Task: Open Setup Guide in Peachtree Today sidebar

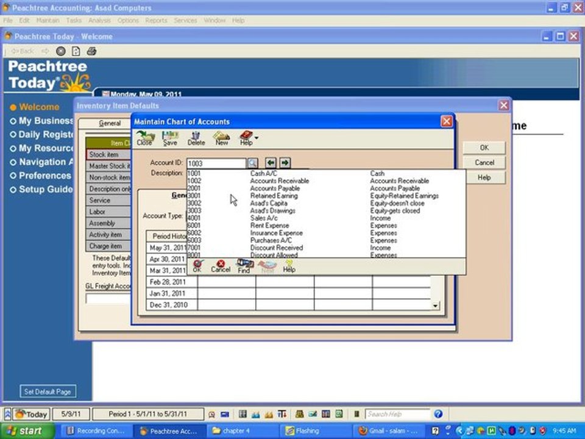Action: (46, 189)
